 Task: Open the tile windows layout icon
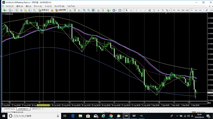pyautogui.click(x=93, y=10)
